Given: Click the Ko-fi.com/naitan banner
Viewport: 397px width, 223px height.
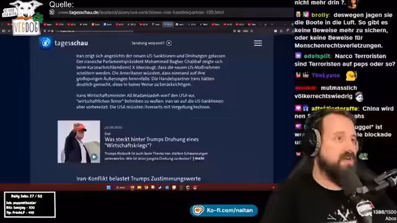Looking at the screenshot, I should click(x=224, y=211).
